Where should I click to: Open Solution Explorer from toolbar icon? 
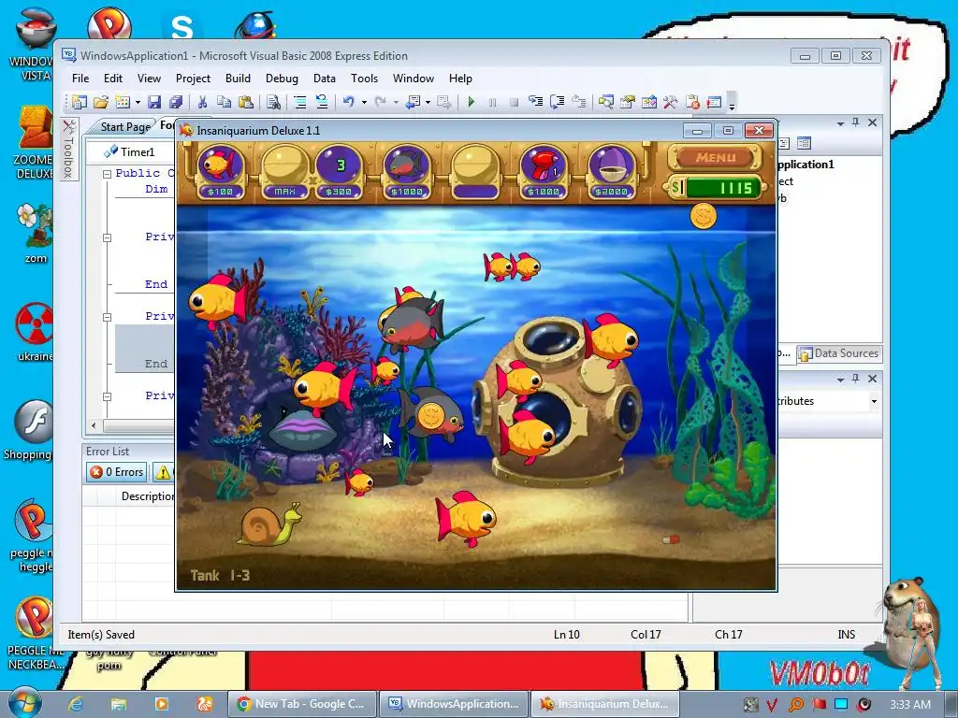(x=606, y=102)
